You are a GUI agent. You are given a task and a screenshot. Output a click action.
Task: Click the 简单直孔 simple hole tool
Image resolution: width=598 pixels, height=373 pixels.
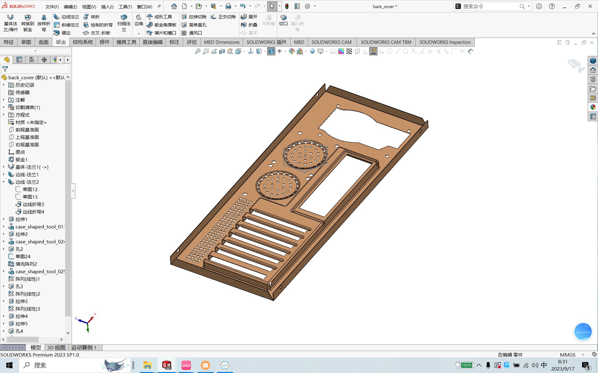pyautogui.click(x=194, y=25)
